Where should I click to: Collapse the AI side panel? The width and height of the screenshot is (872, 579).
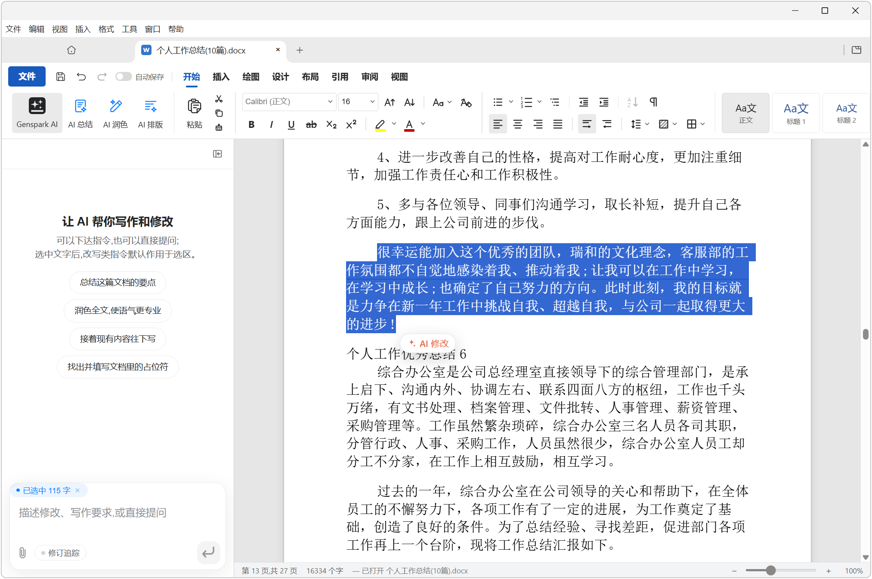[217, 154]
